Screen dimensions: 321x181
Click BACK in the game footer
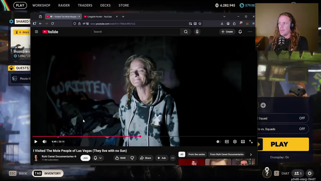[18, 173]
